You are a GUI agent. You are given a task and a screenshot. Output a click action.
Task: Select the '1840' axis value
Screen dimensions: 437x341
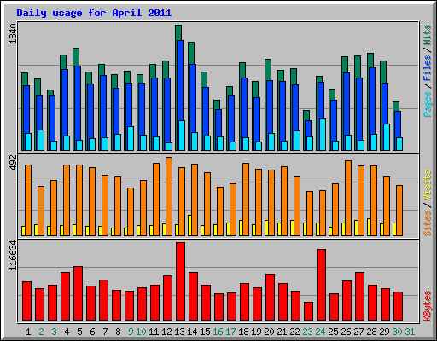[13, 34]
